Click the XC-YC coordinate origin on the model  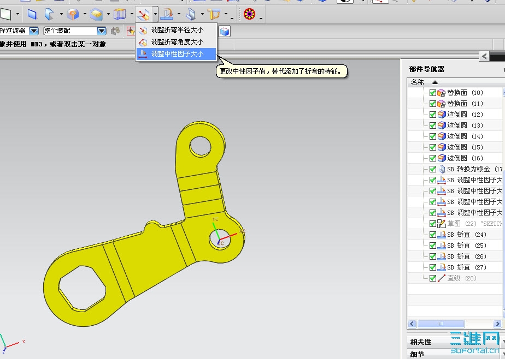219,240
